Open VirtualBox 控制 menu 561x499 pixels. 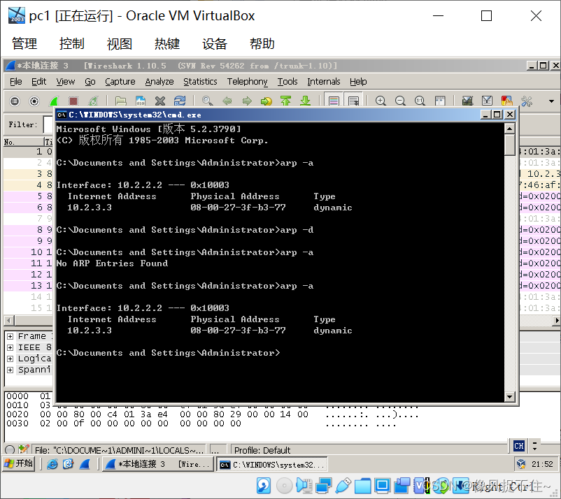71,43
